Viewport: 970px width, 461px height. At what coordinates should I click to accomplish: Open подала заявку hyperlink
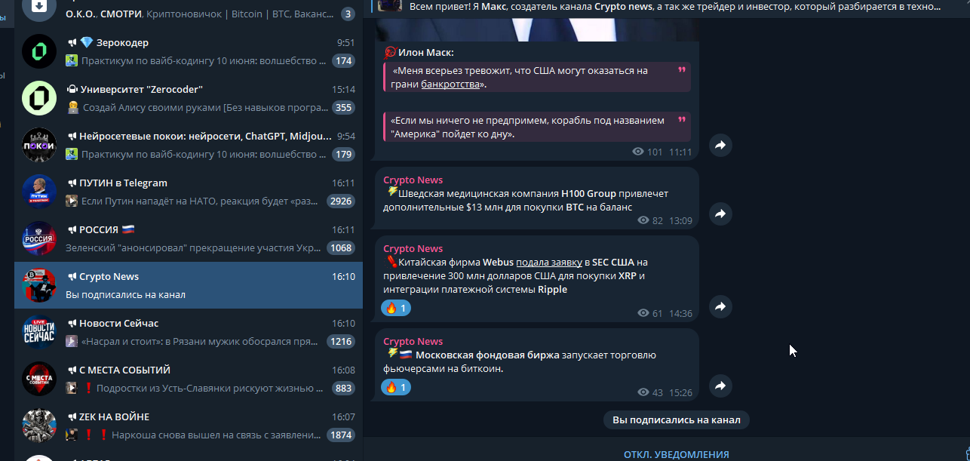coord(549,263)
